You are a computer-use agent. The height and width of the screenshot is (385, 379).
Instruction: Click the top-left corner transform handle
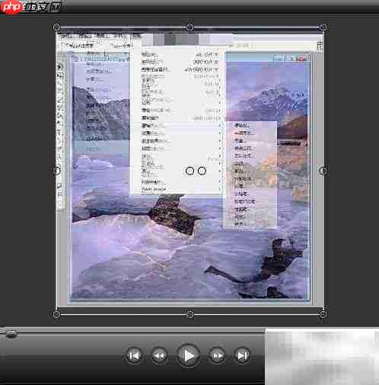click(56, 27)
